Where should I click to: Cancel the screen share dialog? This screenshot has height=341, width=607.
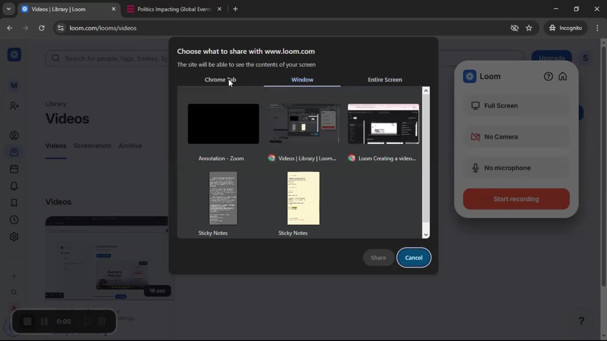(x=414, y=257)
